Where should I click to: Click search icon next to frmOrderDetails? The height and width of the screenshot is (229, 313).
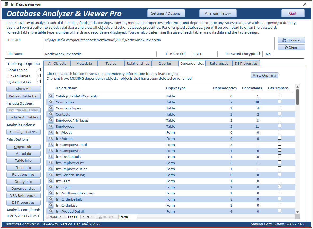click(51, 199)
